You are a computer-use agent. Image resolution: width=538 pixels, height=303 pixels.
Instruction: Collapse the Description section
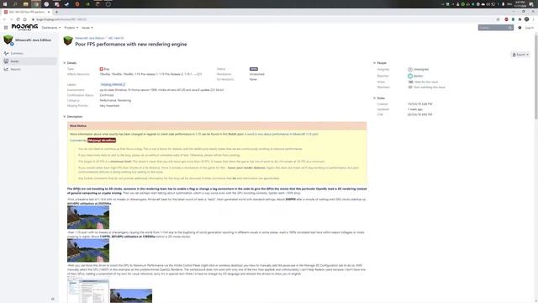click(x=65, y=116)
